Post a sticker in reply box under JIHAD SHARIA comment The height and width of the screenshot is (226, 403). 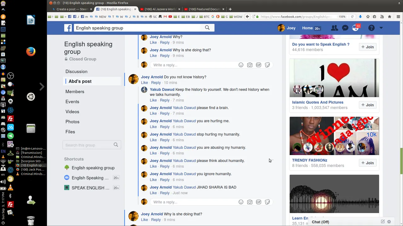point(267,202)
